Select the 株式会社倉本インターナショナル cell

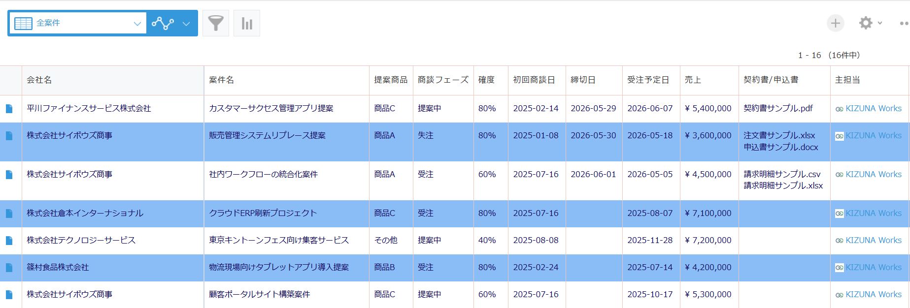(113, 214)
